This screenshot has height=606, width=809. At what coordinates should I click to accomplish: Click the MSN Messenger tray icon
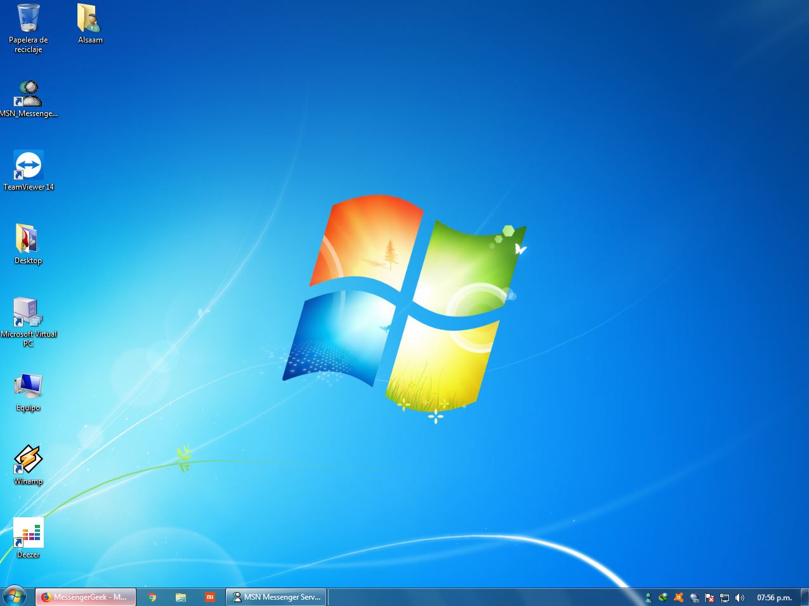click(648, 597)
